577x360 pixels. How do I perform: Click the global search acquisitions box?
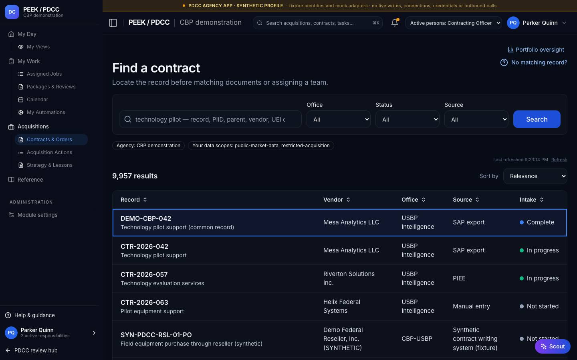click(318, 23)
